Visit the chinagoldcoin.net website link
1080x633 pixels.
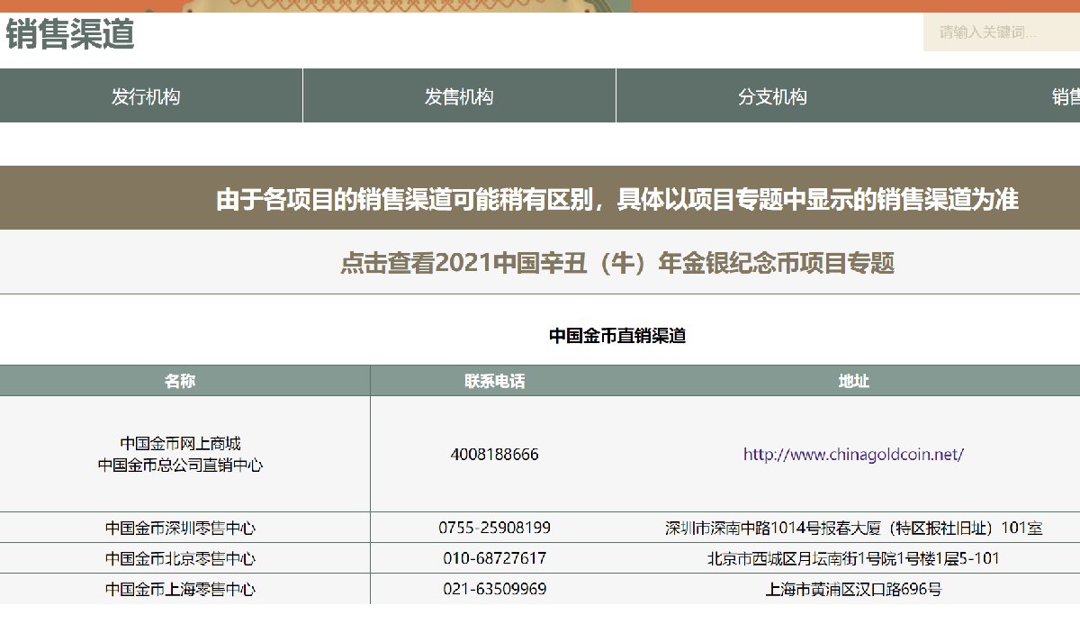854,455
